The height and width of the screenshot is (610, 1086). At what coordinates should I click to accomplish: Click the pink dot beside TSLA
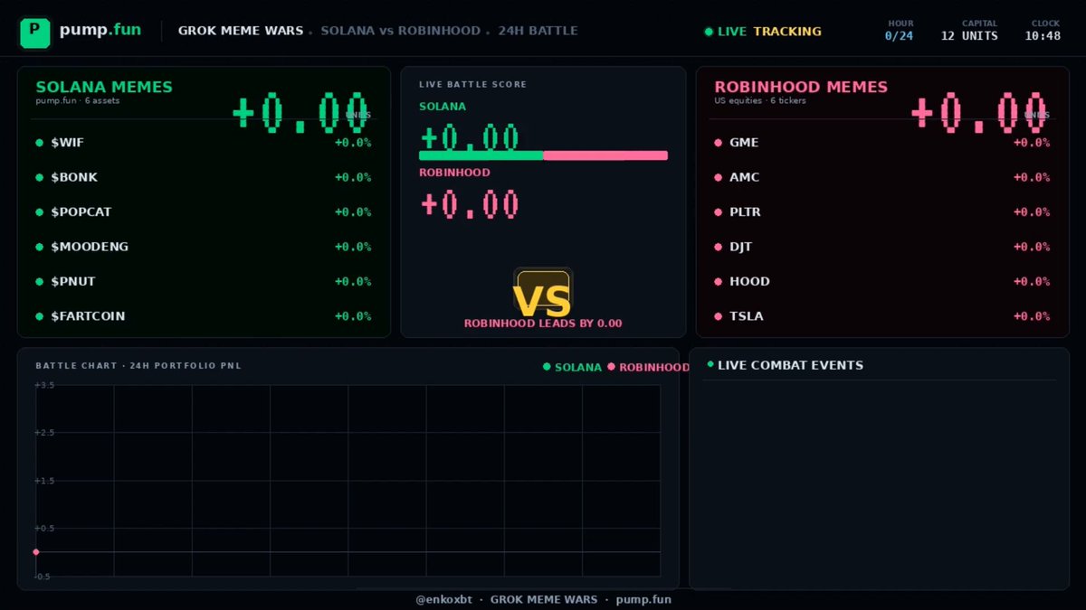point(718,316)
